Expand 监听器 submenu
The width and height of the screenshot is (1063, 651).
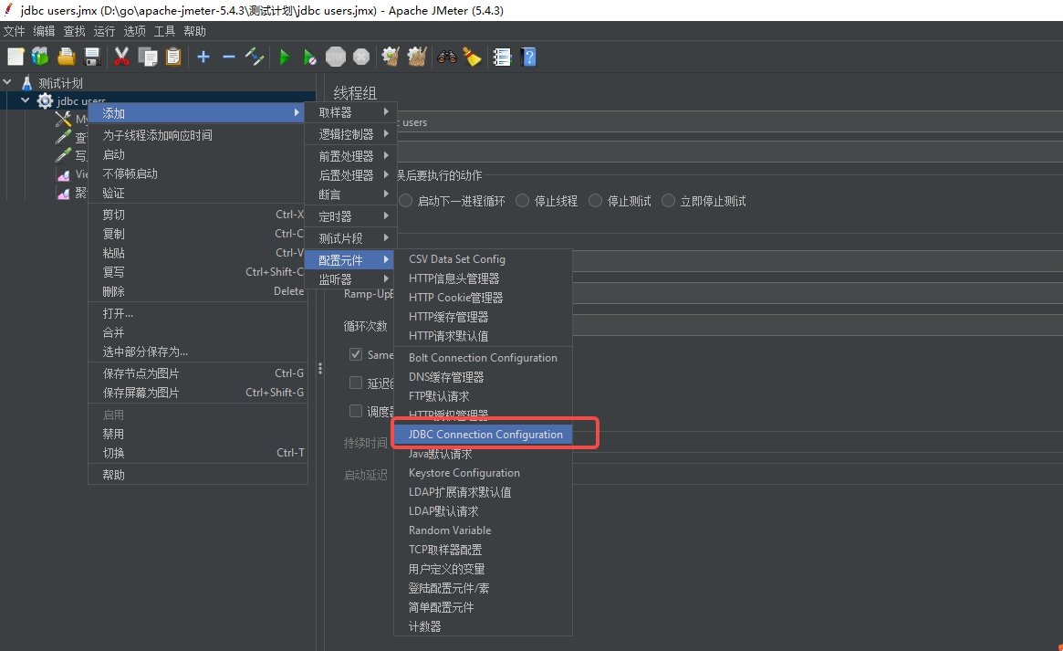(349, 279)
